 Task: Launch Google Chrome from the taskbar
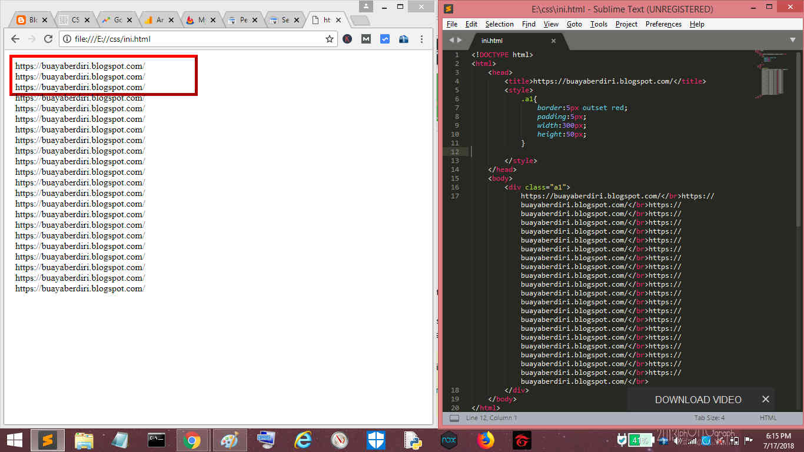click(x=193, y=440)
